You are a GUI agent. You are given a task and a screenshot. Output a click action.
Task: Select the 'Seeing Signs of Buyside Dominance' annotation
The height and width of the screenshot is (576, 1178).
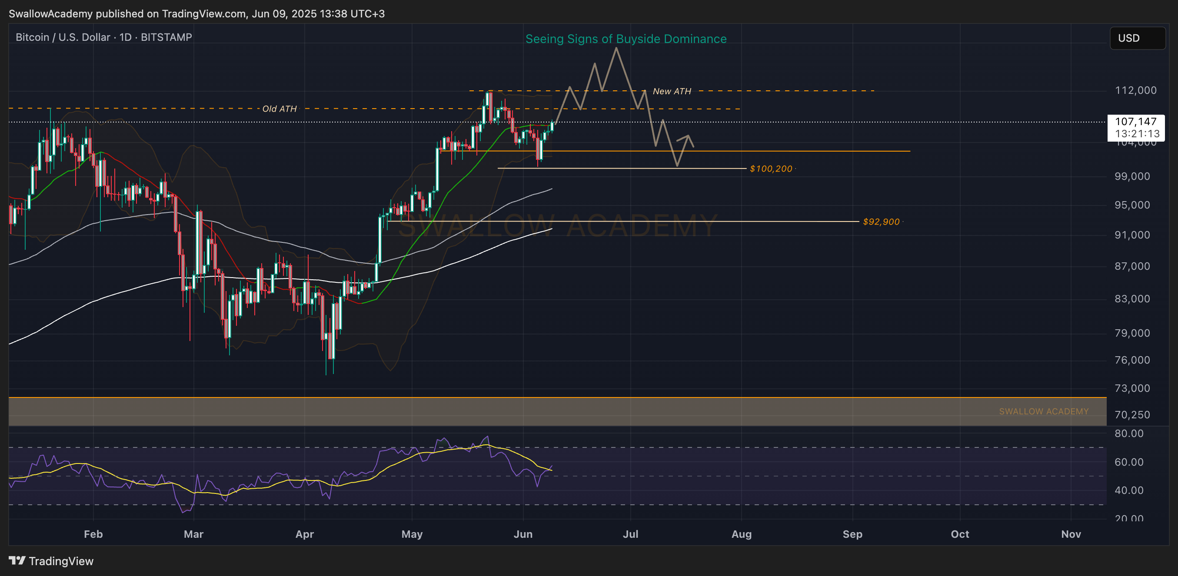626,39
